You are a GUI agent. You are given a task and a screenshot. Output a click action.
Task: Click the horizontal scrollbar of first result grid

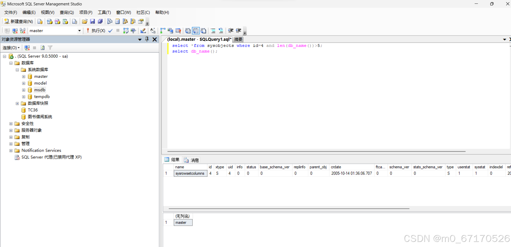[x=289, y=209]
